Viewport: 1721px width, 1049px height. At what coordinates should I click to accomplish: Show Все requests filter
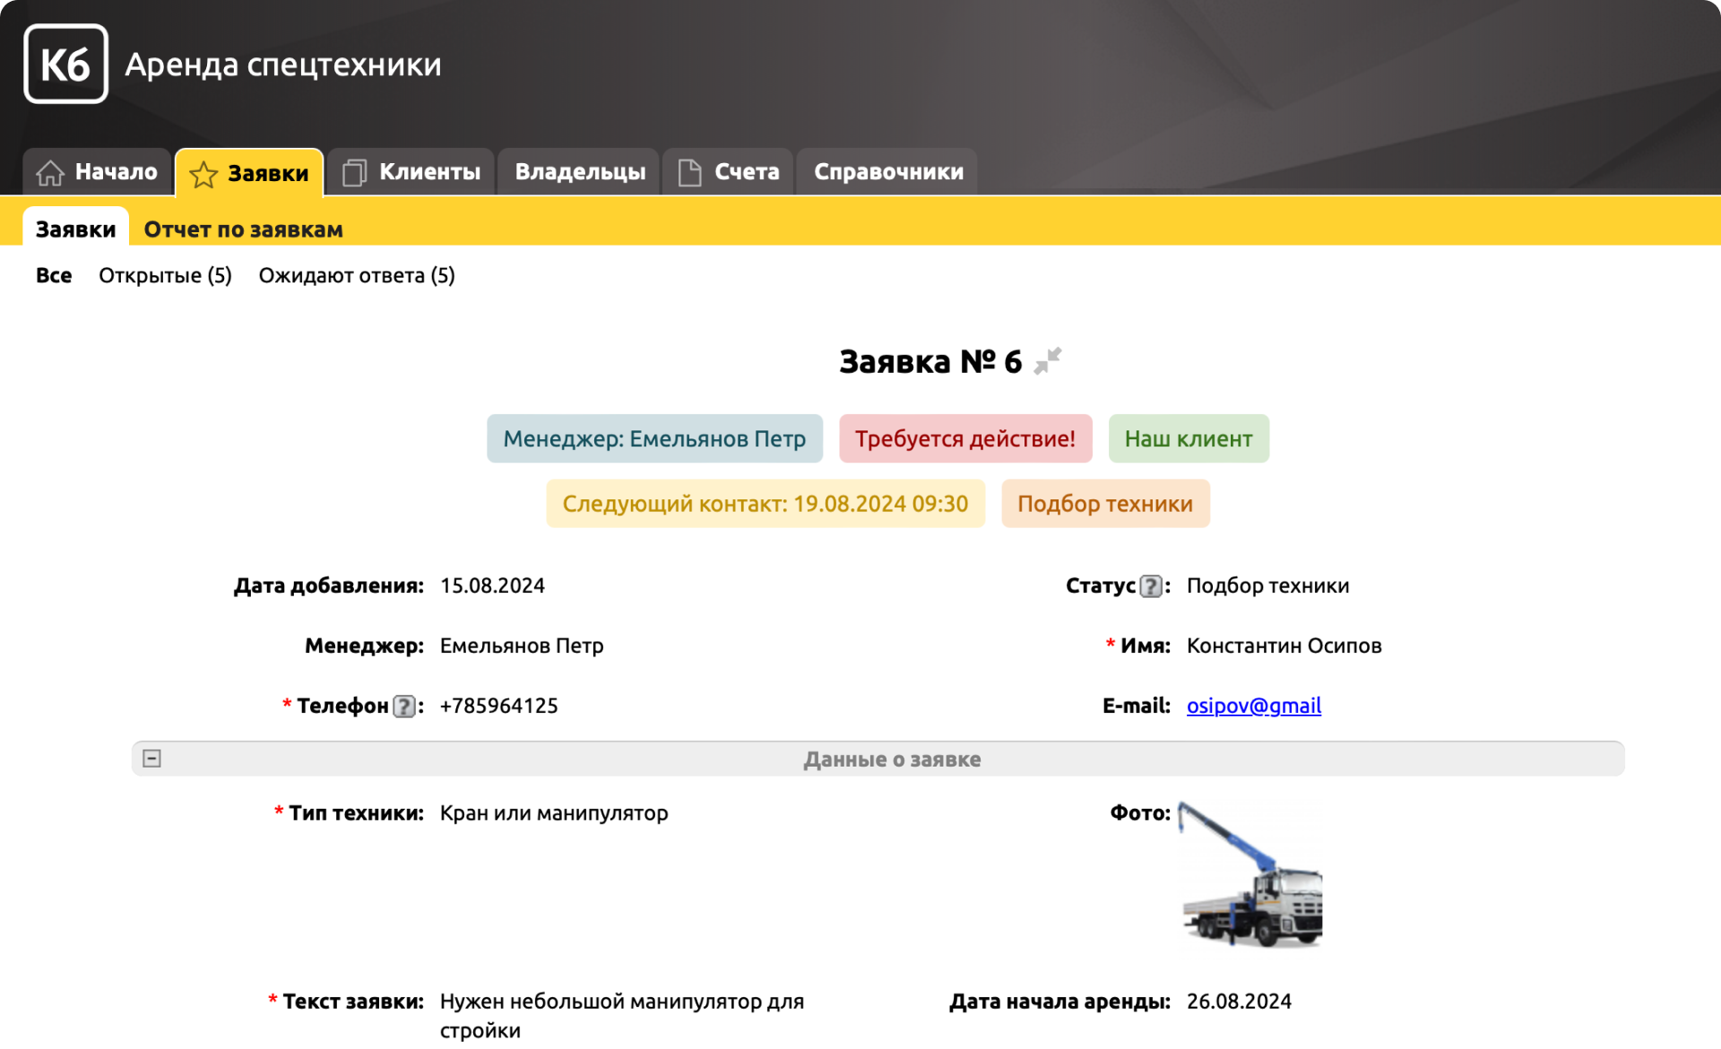tap(54, 275)
